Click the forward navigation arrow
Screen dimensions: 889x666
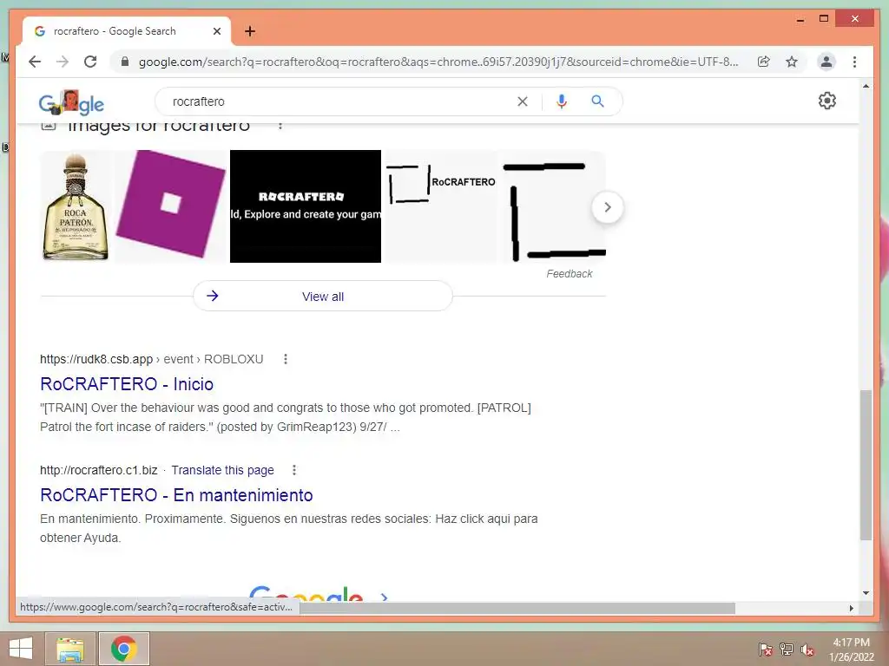tap(63, 62)
